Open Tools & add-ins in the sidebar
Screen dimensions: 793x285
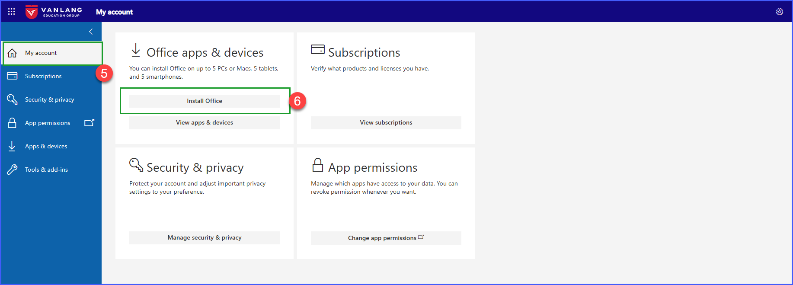click(51, 170)
